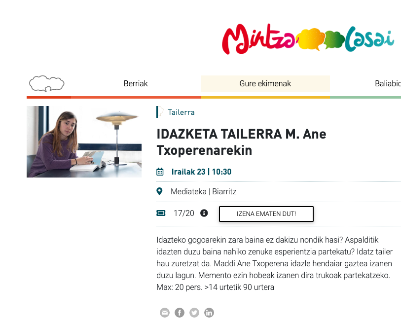401x322 pixels.
Task: Open the Gure ekimenak tab
Action: 265,84
